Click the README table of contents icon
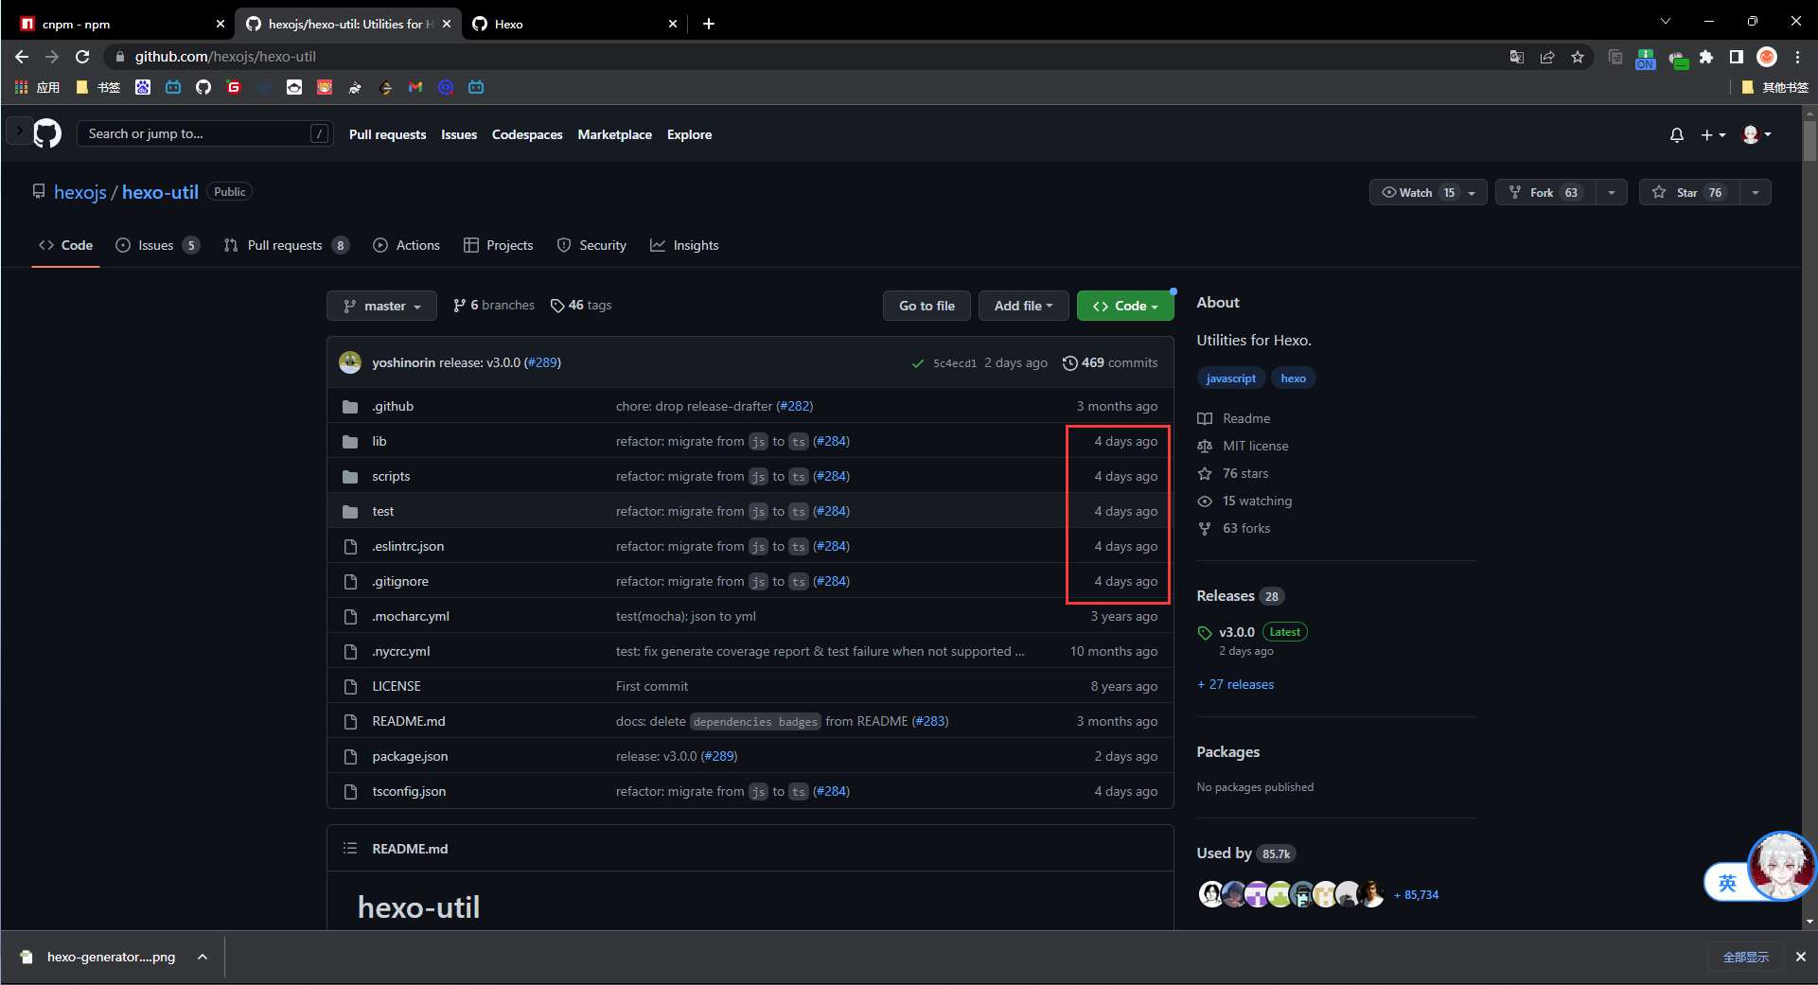The image size is (1818, 985). pos(350,849)
